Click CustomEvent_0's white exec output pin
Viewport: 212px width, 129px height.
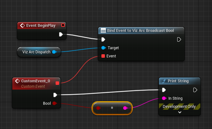pyautogui.click(x=56, y=95)
